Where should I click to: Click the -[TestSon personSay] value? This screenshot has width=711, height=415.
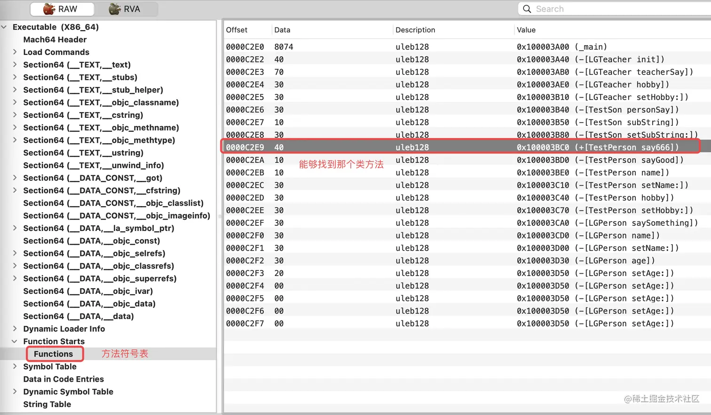[x=598, y=110]
